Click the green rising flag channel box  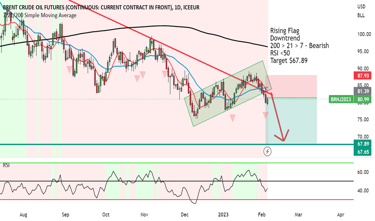pyautogui.click(x=228, y=93)
